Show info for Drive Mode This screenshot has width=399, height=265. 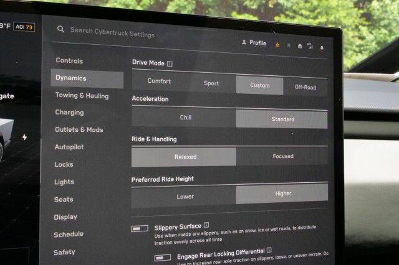(x=170, y=63)
